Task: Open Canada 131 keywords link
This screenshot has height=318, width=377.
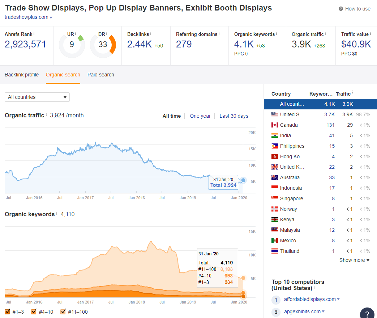Action: pos(331,125)
